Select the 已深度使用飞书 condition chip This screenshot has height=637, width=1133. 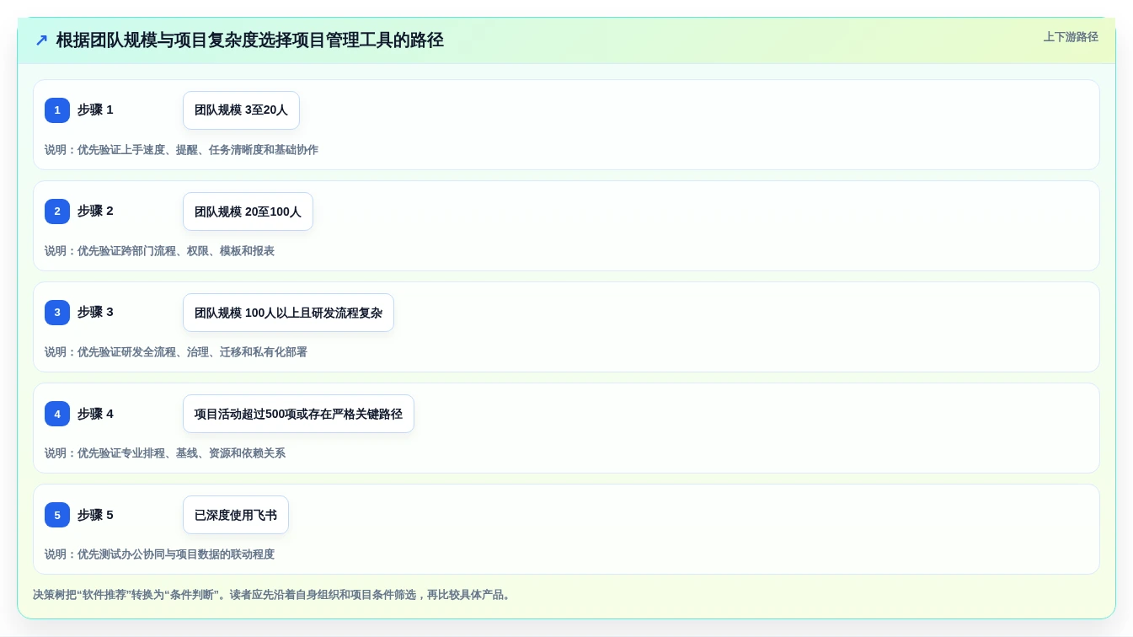click(x=236, y=515)
